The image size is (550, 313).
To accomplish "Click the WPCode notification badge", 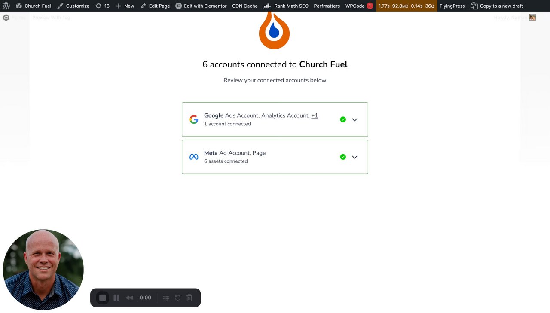I will 370,6.
